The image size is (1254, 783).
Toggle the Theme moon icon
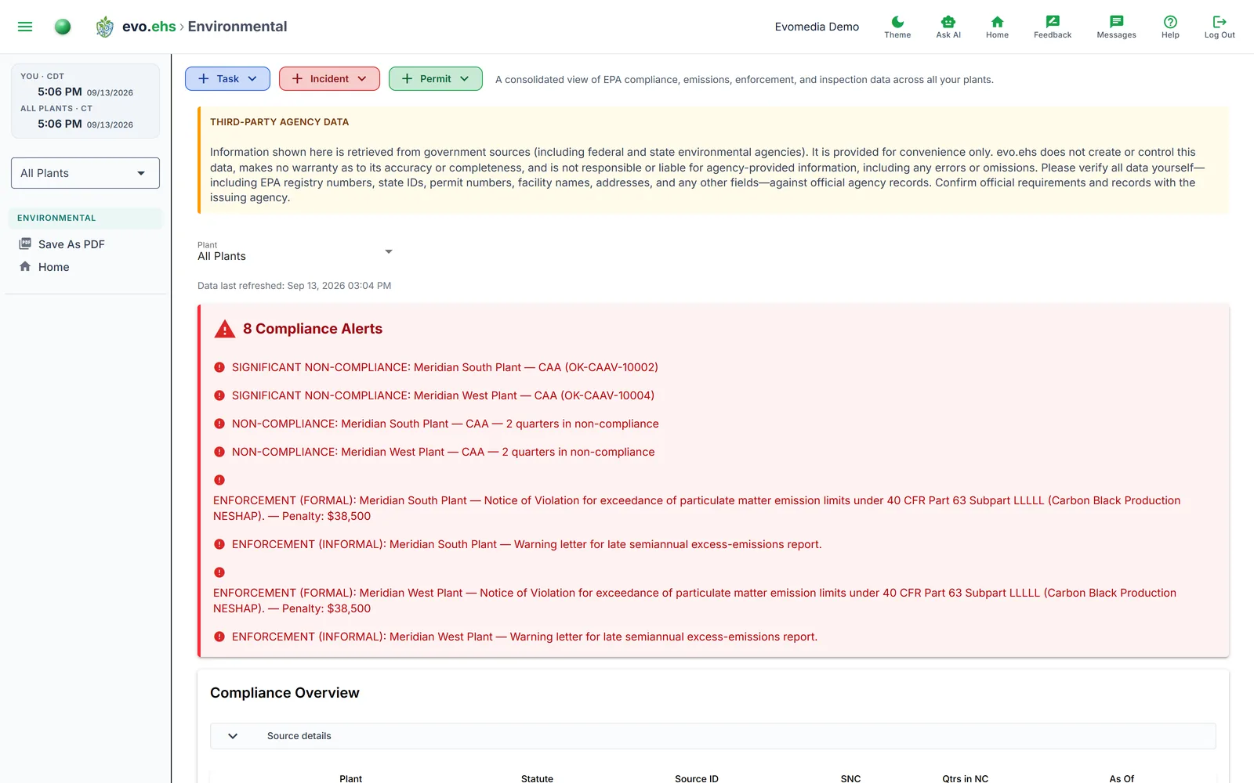pyautogui.click(x=897, y=27)
